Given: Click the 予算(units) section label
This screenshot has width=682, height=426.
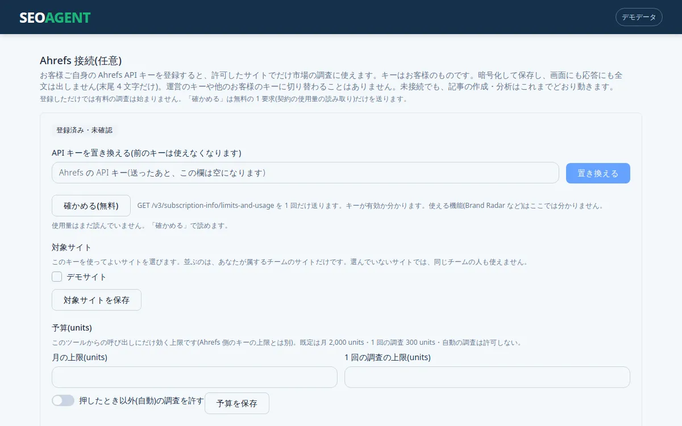Looking at the screenshot, I should tap(72, 328).
